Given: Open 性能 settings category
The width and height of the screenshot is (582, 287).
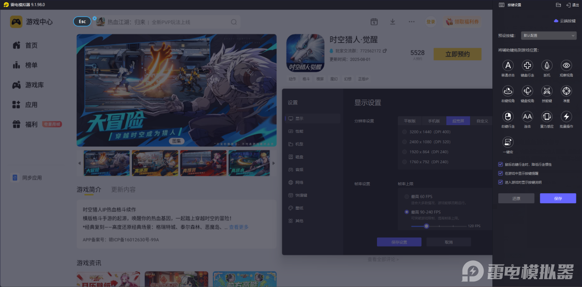Looking at the screenshot, I should [313, 131].
